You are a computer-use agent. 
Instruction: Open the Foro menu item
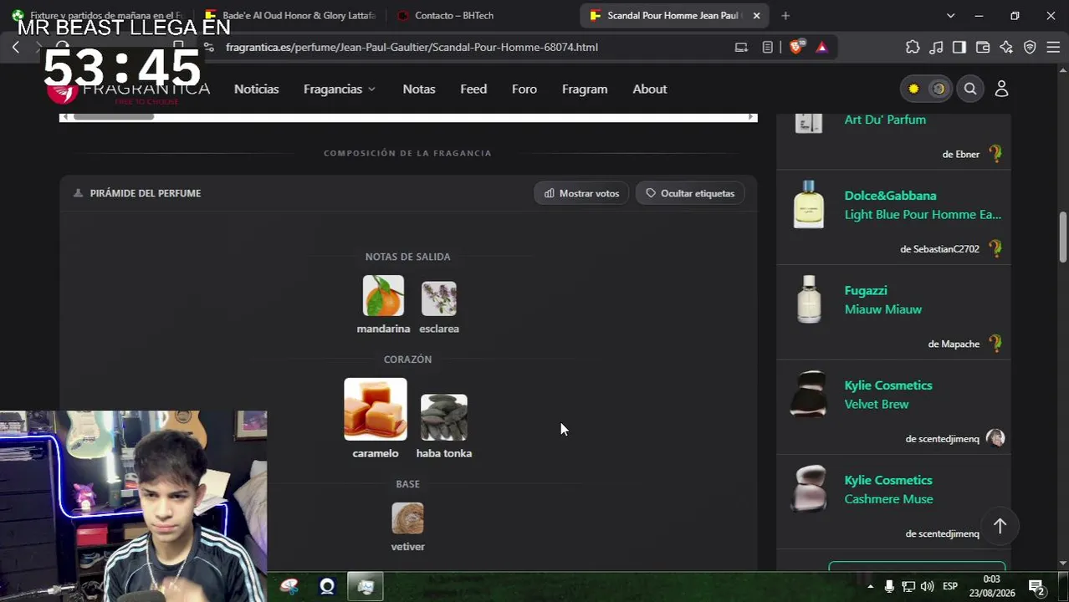[x=524, y=89]
